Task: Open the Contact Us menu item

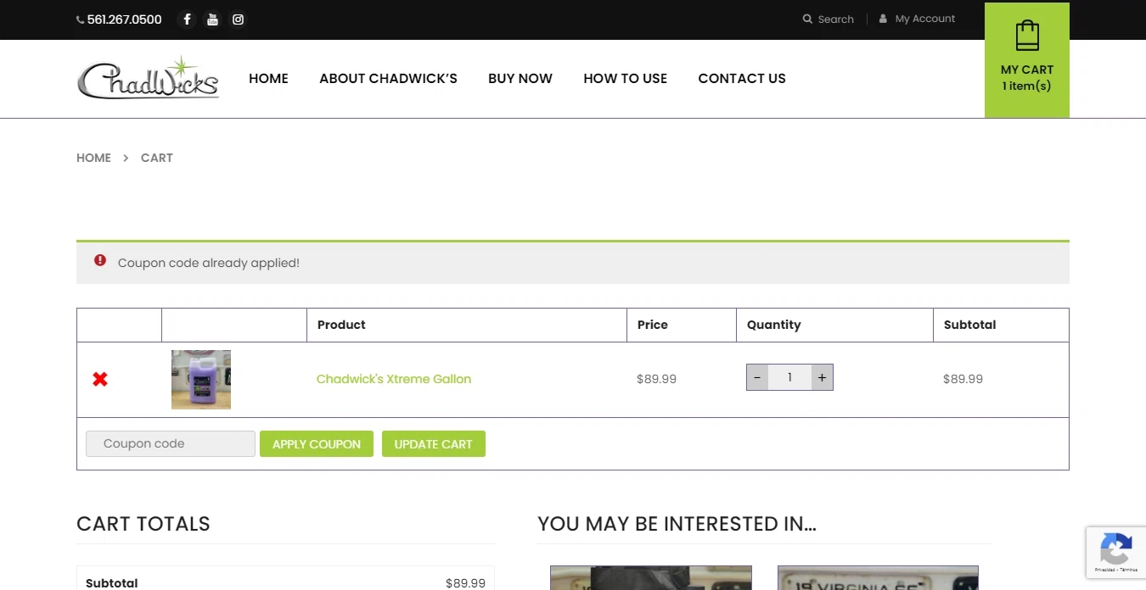Action: 742,78
